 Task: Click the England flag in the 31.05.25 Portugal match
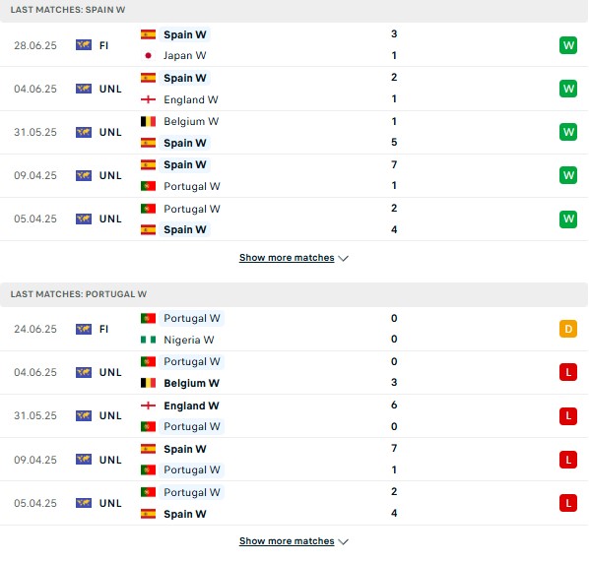click(148, 406)
